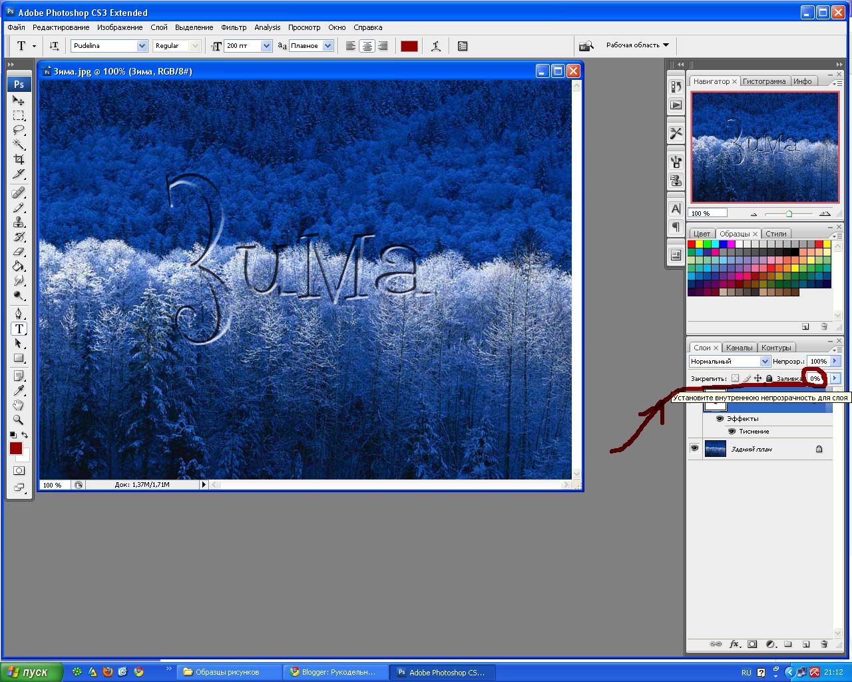Viewport: 852px width, 682px height.
Task: Open blend mode Нормальный dropdown
Action: [765, 361]
